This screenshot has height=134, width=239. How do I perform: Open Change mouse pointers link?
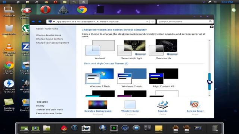click(x=49, y=39)
